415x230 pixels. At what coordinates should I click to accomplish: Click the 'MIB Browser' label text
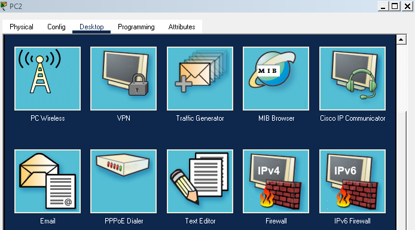(276, 118)
